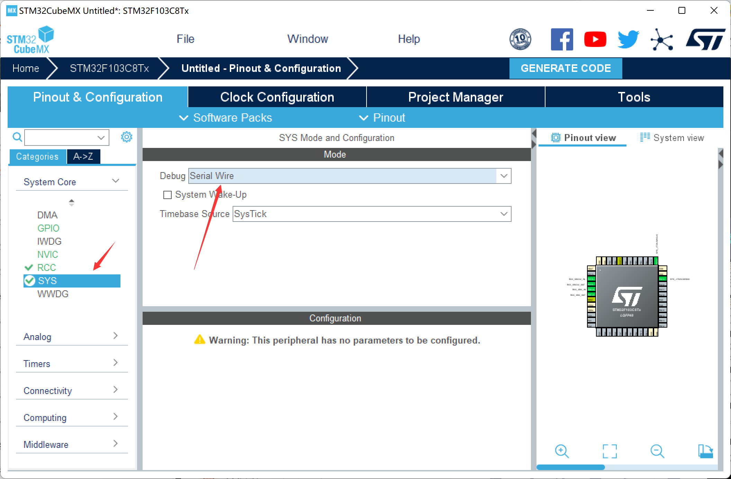
Task: Open the File menu
Action: [x=185, y=39]
